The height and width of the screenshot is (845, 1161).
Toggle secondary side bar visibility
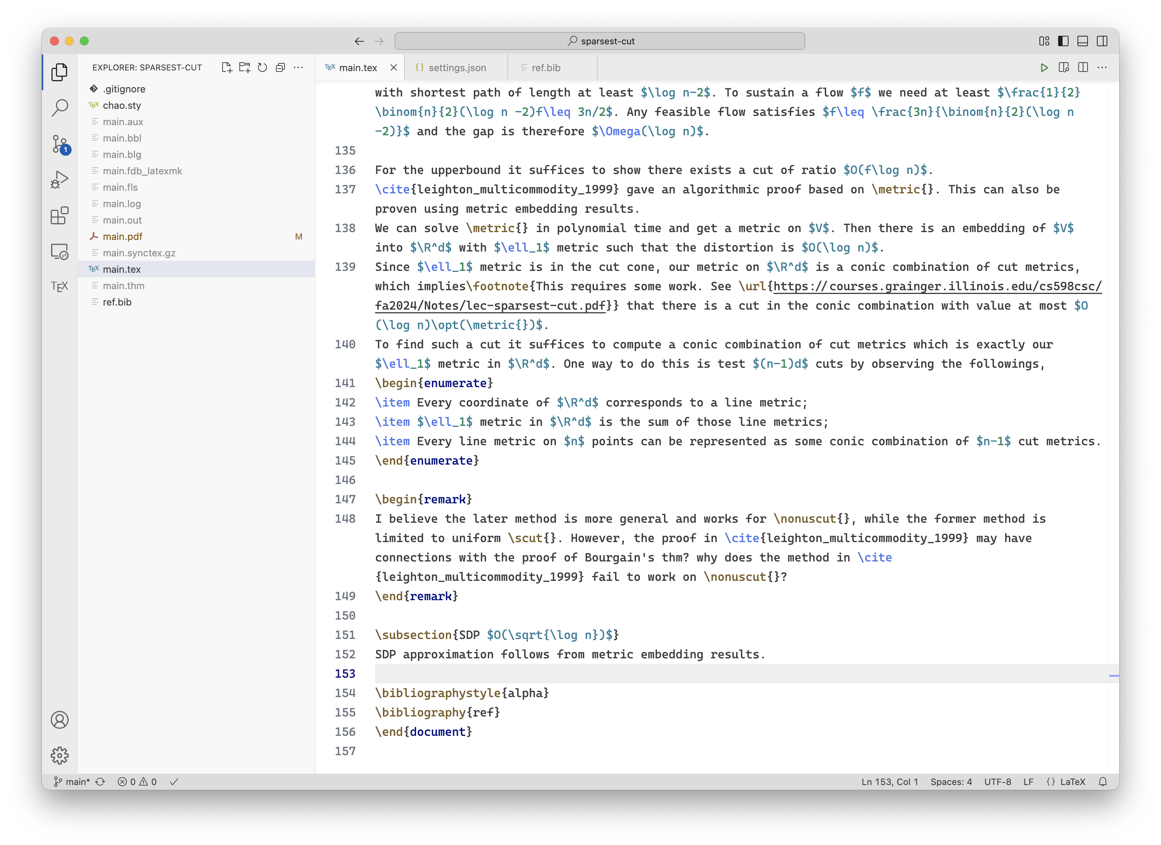point(1102,41)
